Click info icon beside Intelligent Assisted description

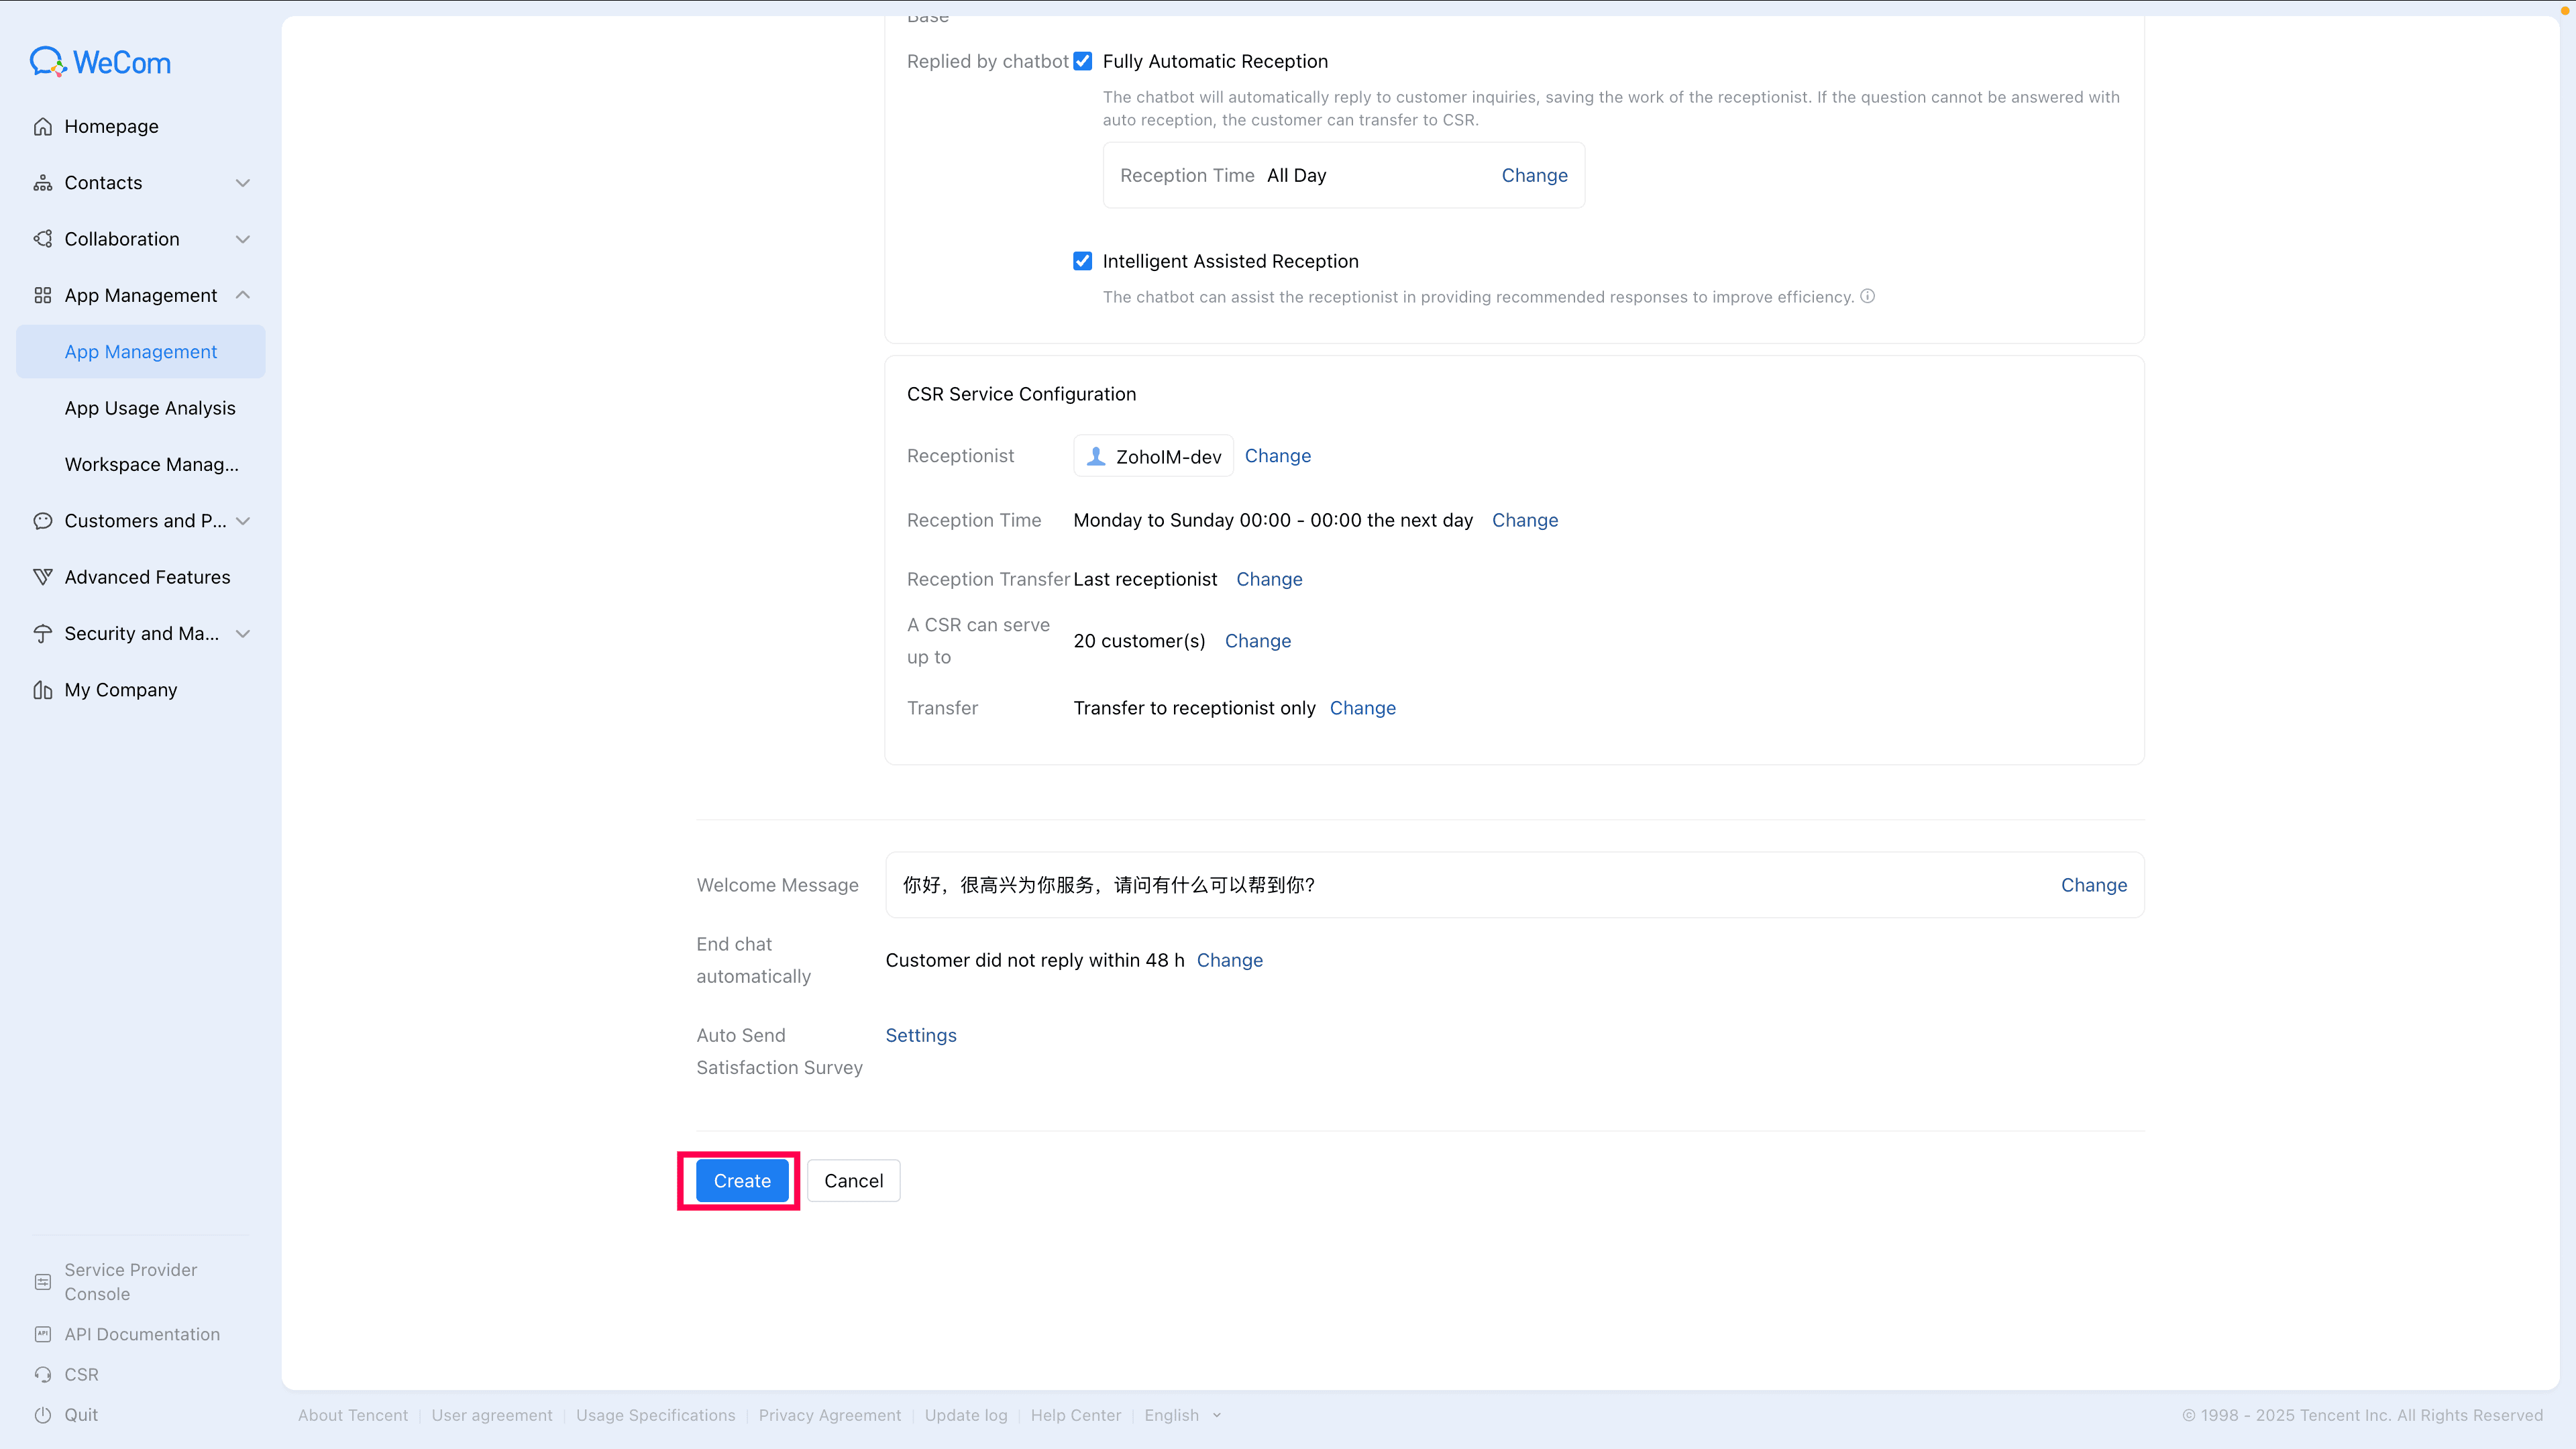(x=1867, y=296)
